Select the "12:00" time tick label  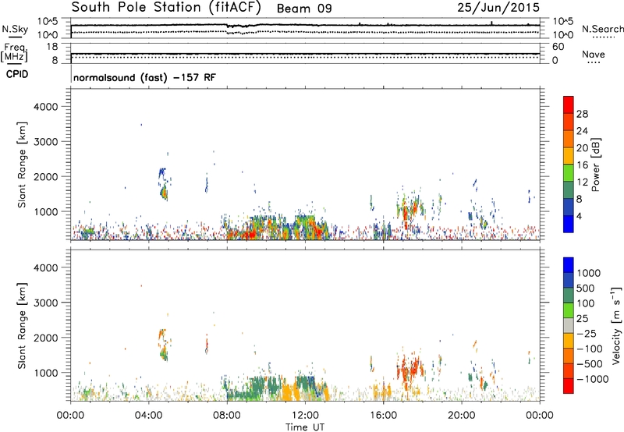coord(305,416)
